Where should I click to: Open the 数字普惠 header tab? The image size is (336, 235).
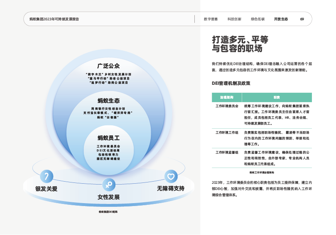point(211,19)
